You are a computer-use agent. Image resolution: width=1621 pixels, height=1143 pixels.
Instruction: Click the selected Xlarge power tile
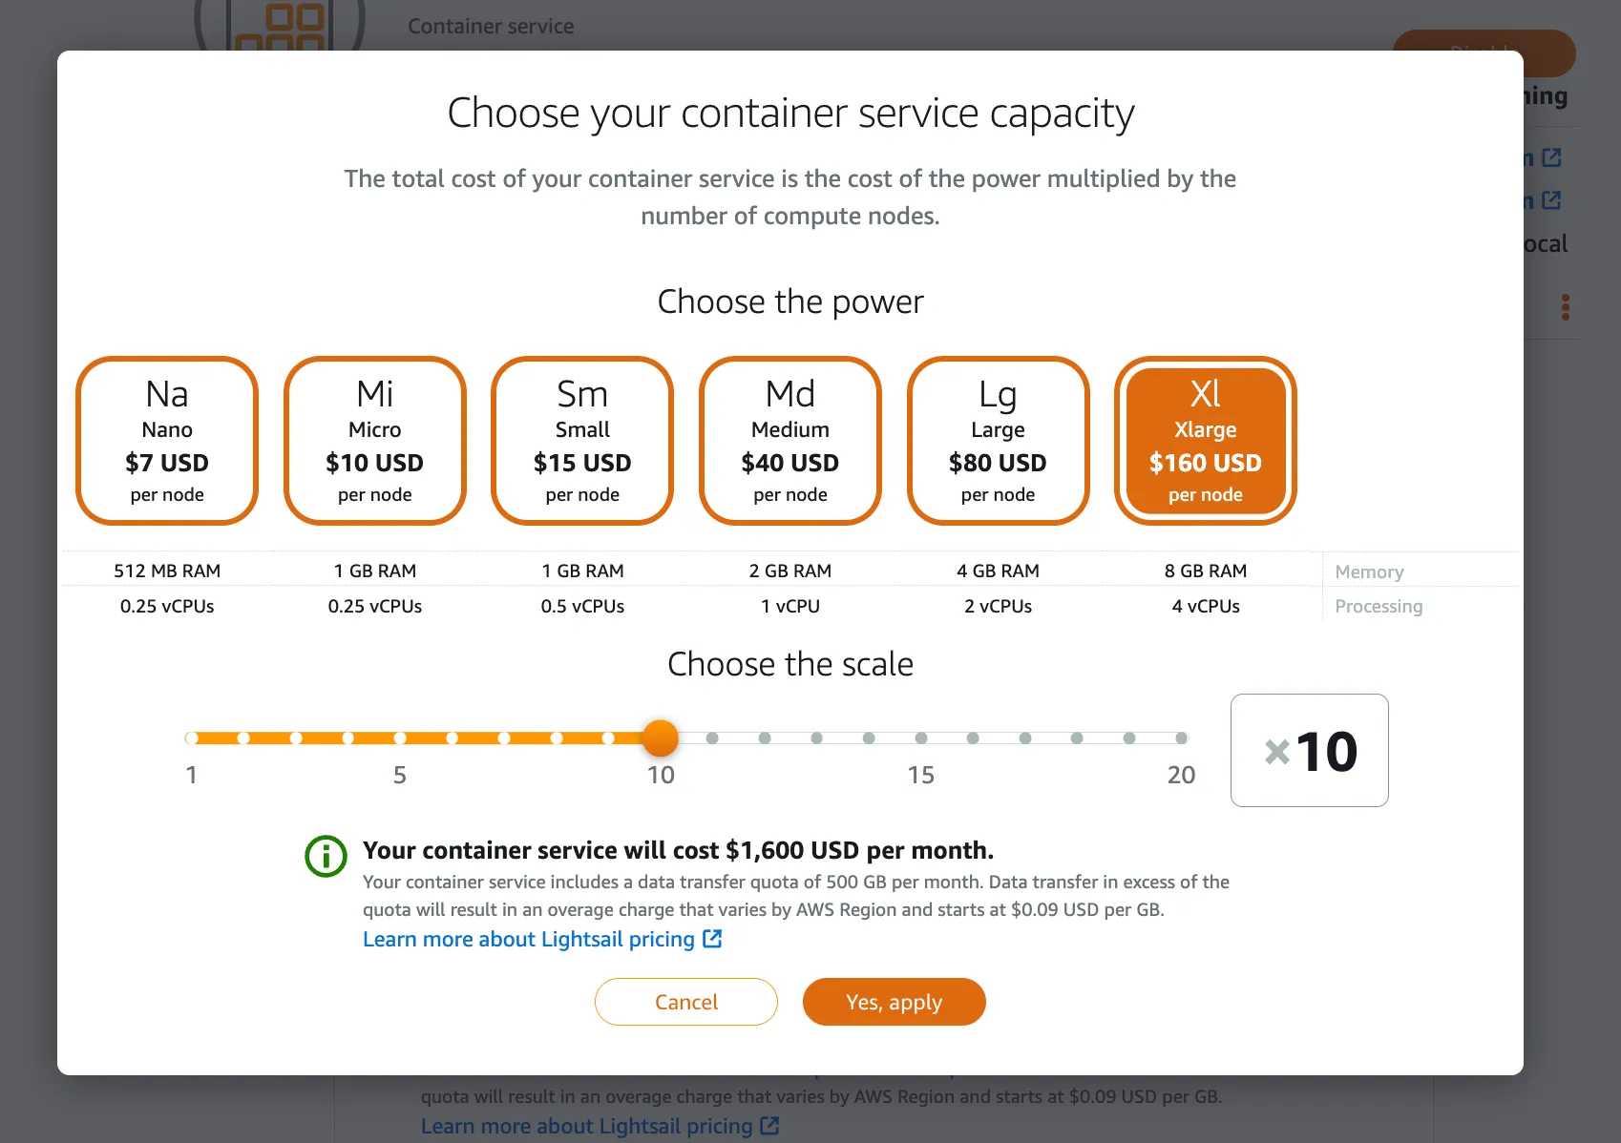tap(1205, 441)
